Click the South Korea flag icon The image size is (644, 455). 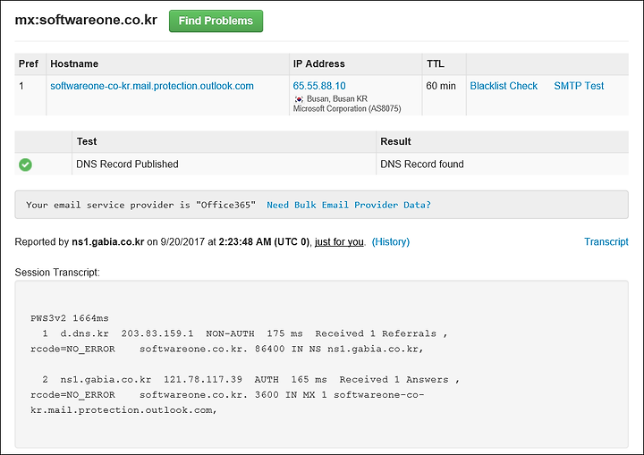299,99
